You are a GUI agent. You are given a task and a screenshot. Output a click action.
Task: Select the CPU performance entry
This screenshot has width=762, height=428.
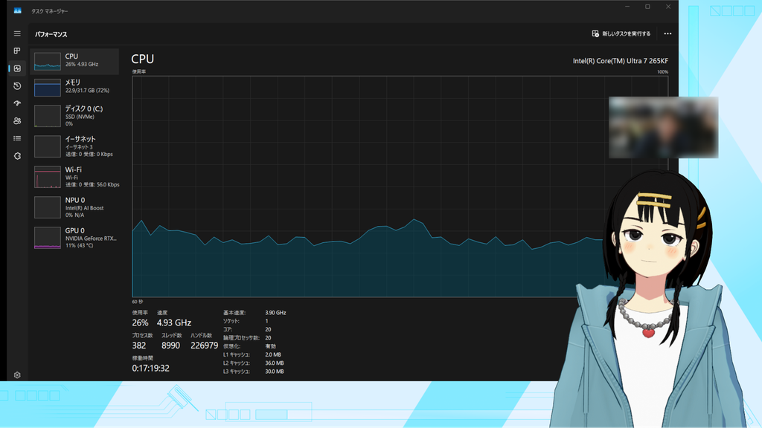(x=74, y=61)
